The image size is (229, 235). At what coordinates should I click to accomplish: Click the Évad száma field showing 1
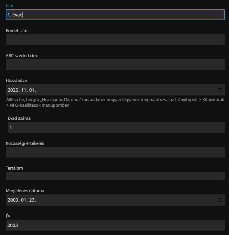pyautogui.click(x=116, y=127)
